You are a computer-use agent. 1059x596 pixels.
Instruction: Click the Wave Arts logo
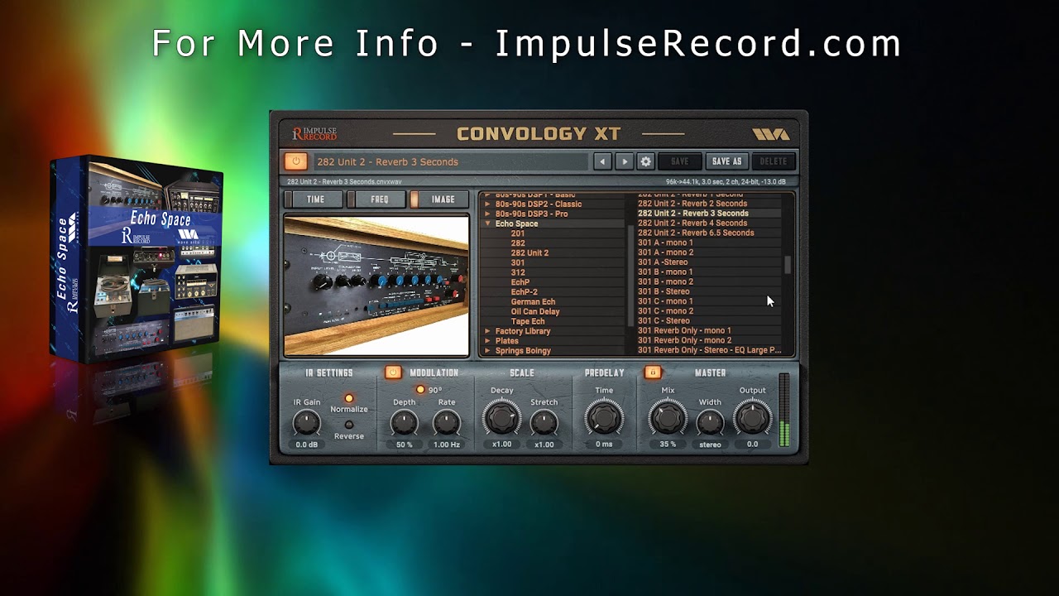pos(770,134)
